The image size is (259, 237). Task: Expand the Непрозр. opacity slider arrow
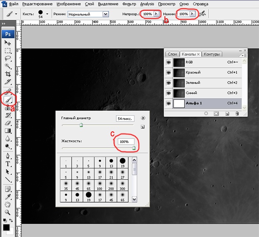point(156,14)
